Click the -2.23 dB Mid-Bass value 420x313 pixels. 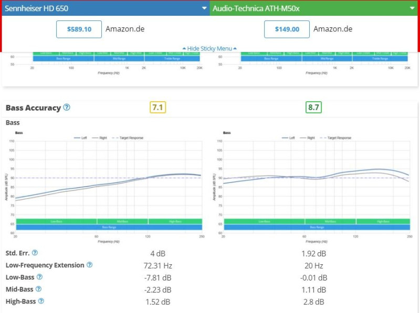(x=158, y=290)
